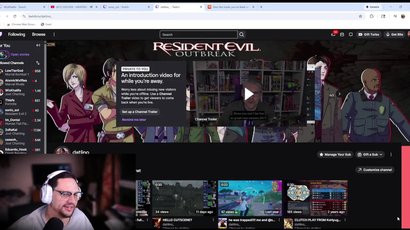The width and height of the screenshot is (410, 230).
Task: Open the CLUTCH PLAY clip thumbnail
Action: (316, 198)
